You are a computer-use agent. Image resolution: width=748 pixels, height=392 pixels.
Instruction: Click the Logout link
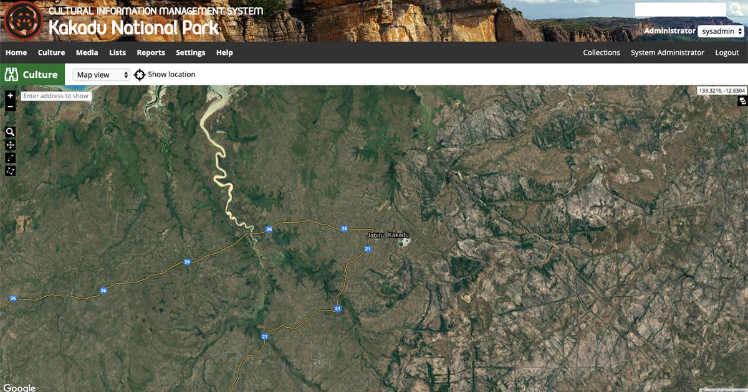[727, 53]
